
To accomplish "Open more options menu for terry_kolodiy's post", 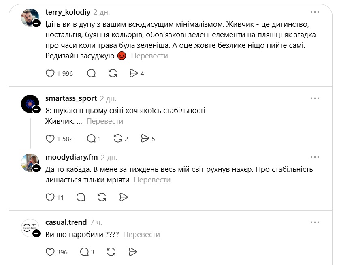I will point(315,12).
